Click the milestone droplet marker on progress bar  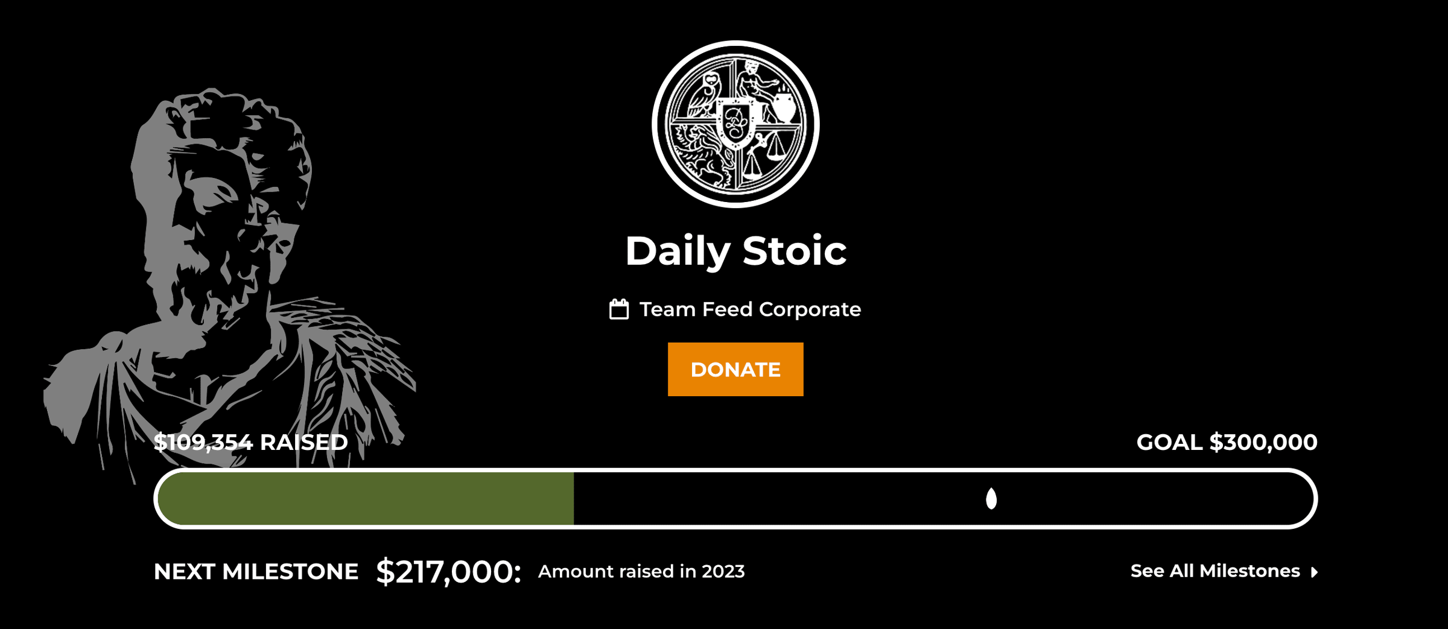(x=991, y=499)
